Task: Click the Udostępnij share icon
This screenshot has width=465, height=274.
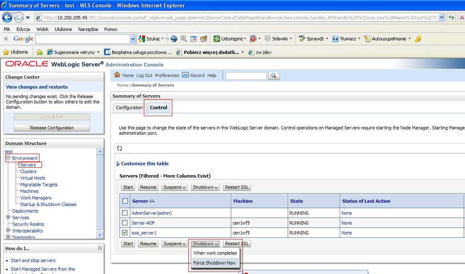Action: (x=217, y=39)
